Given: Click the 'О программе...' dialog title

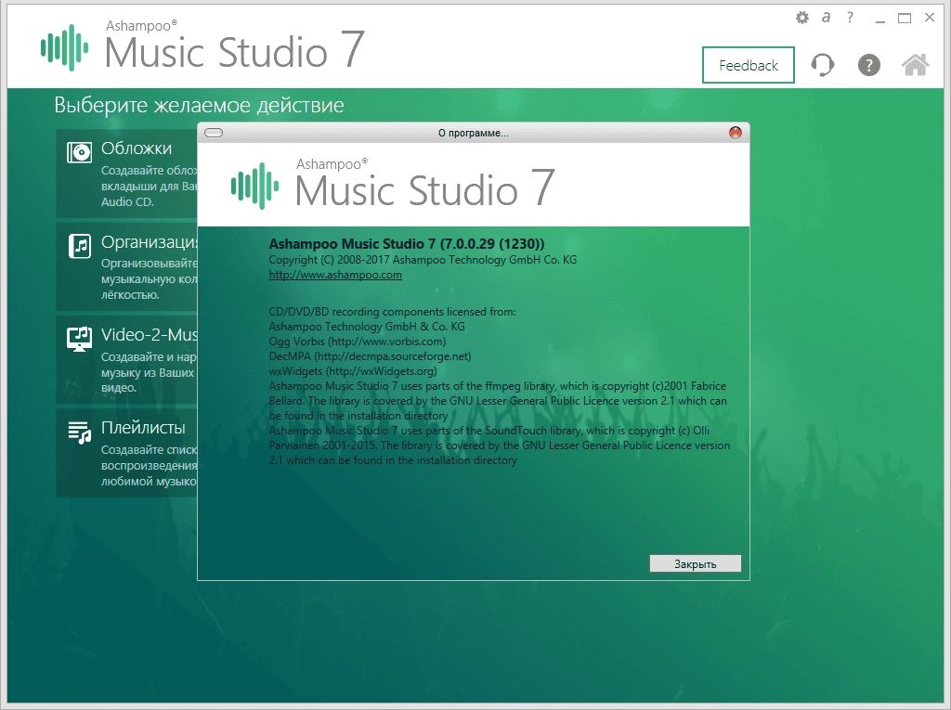Looking at the screenshot, I should (x=474, y=133).
